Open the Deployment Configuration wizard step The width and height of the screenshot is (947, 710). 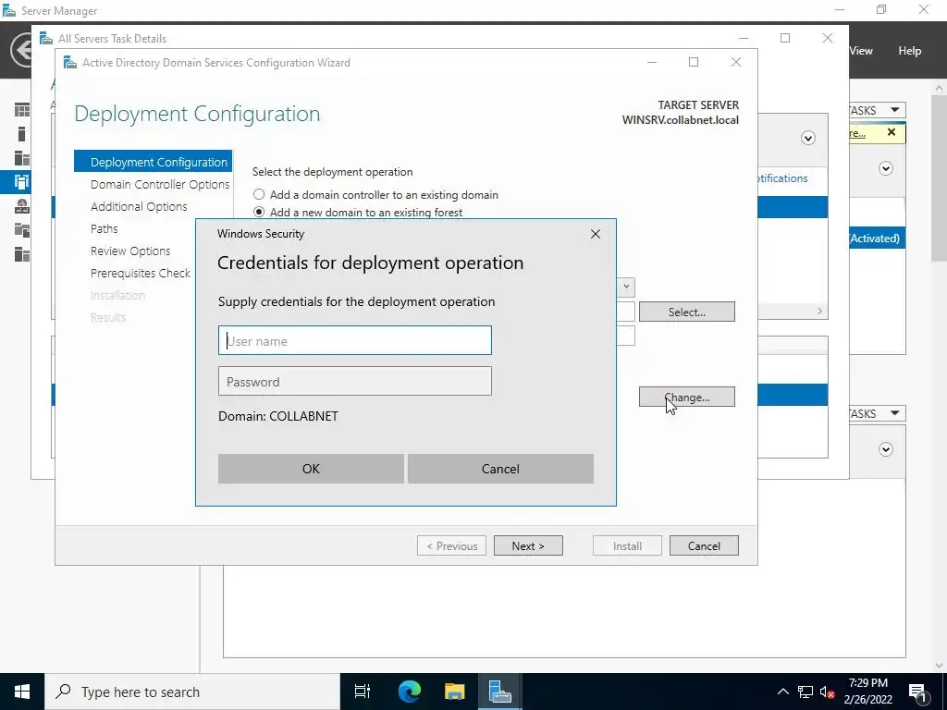(x=154, y=162)
